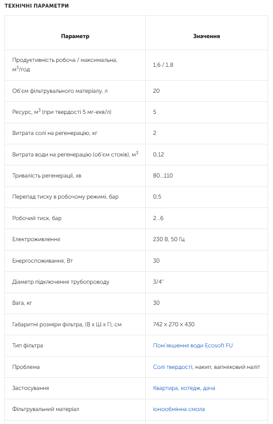Click the 'Робочий тиск, бар' parameter label
This screenshot has height=424, width=273.
pos(37,218)
